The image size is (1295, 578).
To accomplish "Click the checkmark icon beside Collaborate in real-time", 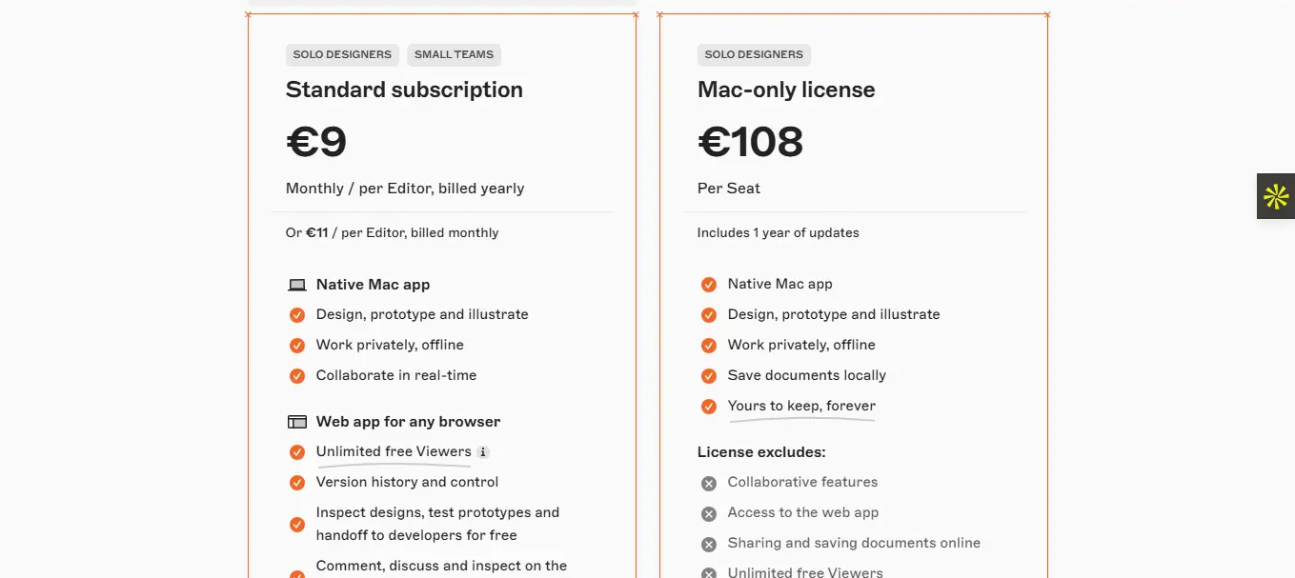I will click(x=297, y=375).
